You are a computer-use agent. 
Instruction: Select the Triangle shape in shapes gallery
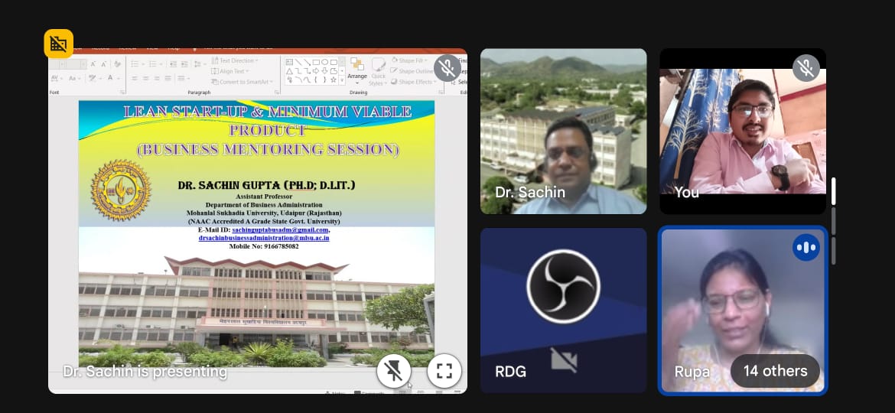coord(289,71)
